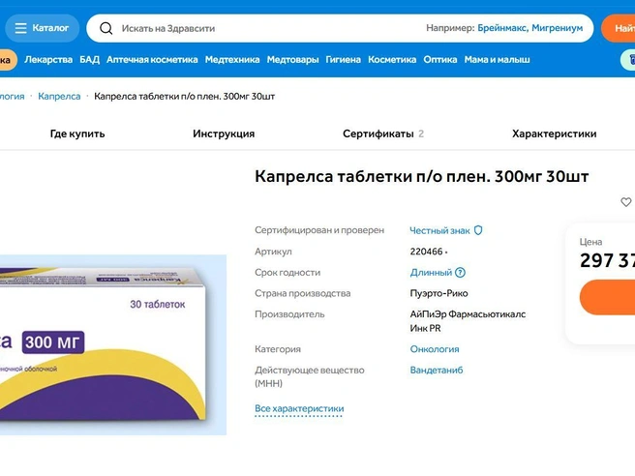Open the Мама и малыш category
This screenshot has height=476, width=635.
[497, 60]
